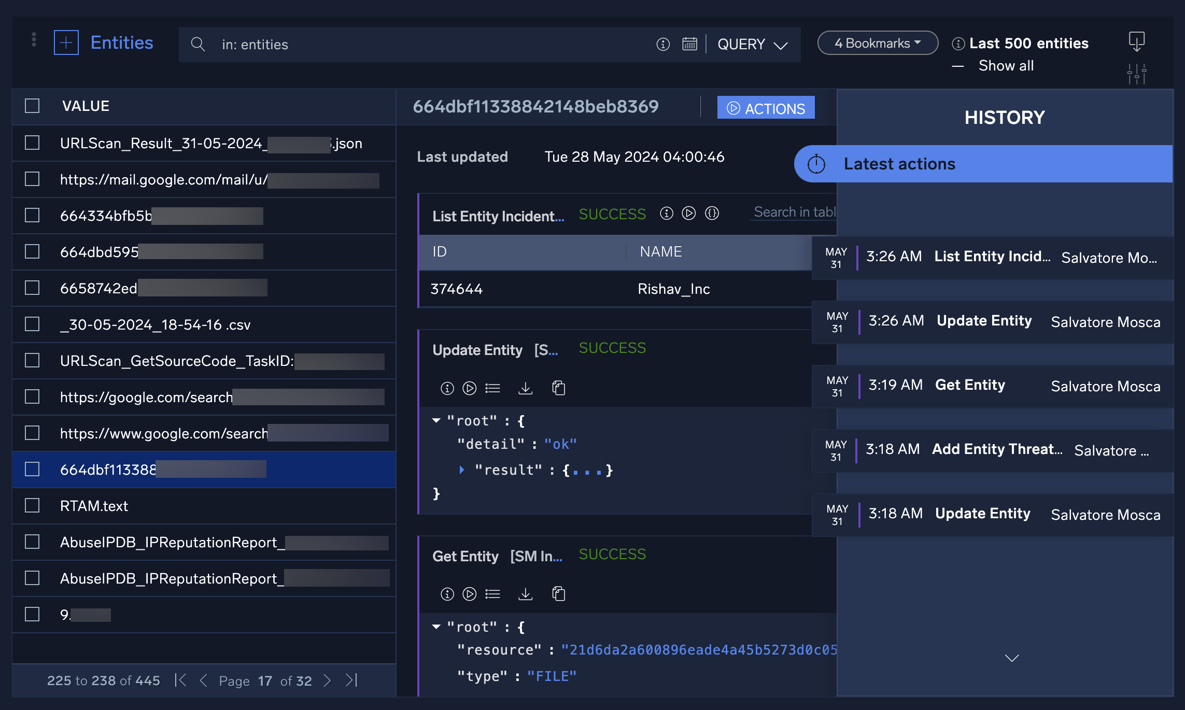
Task: Click the Show all link
Action: [1006, 66]
